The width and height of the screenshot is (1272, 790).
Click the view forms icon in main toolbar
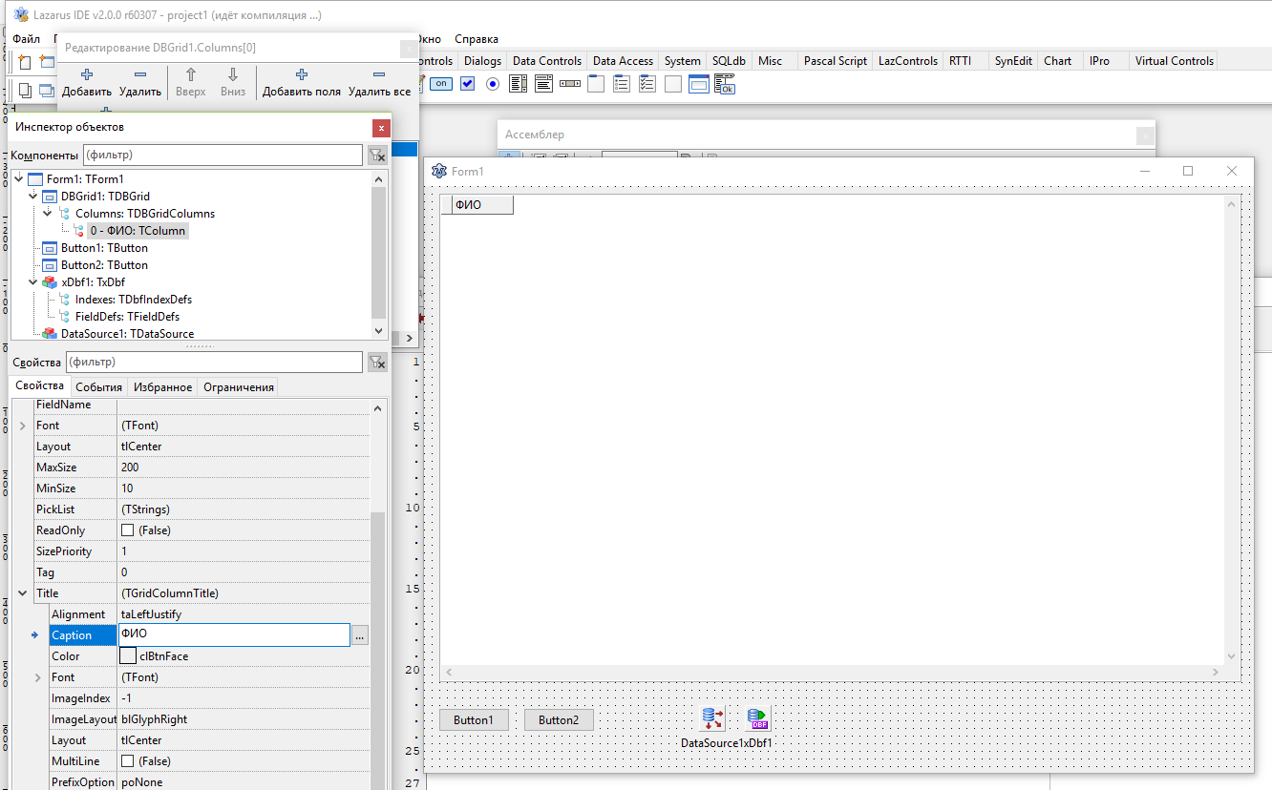tap(46, 91)
